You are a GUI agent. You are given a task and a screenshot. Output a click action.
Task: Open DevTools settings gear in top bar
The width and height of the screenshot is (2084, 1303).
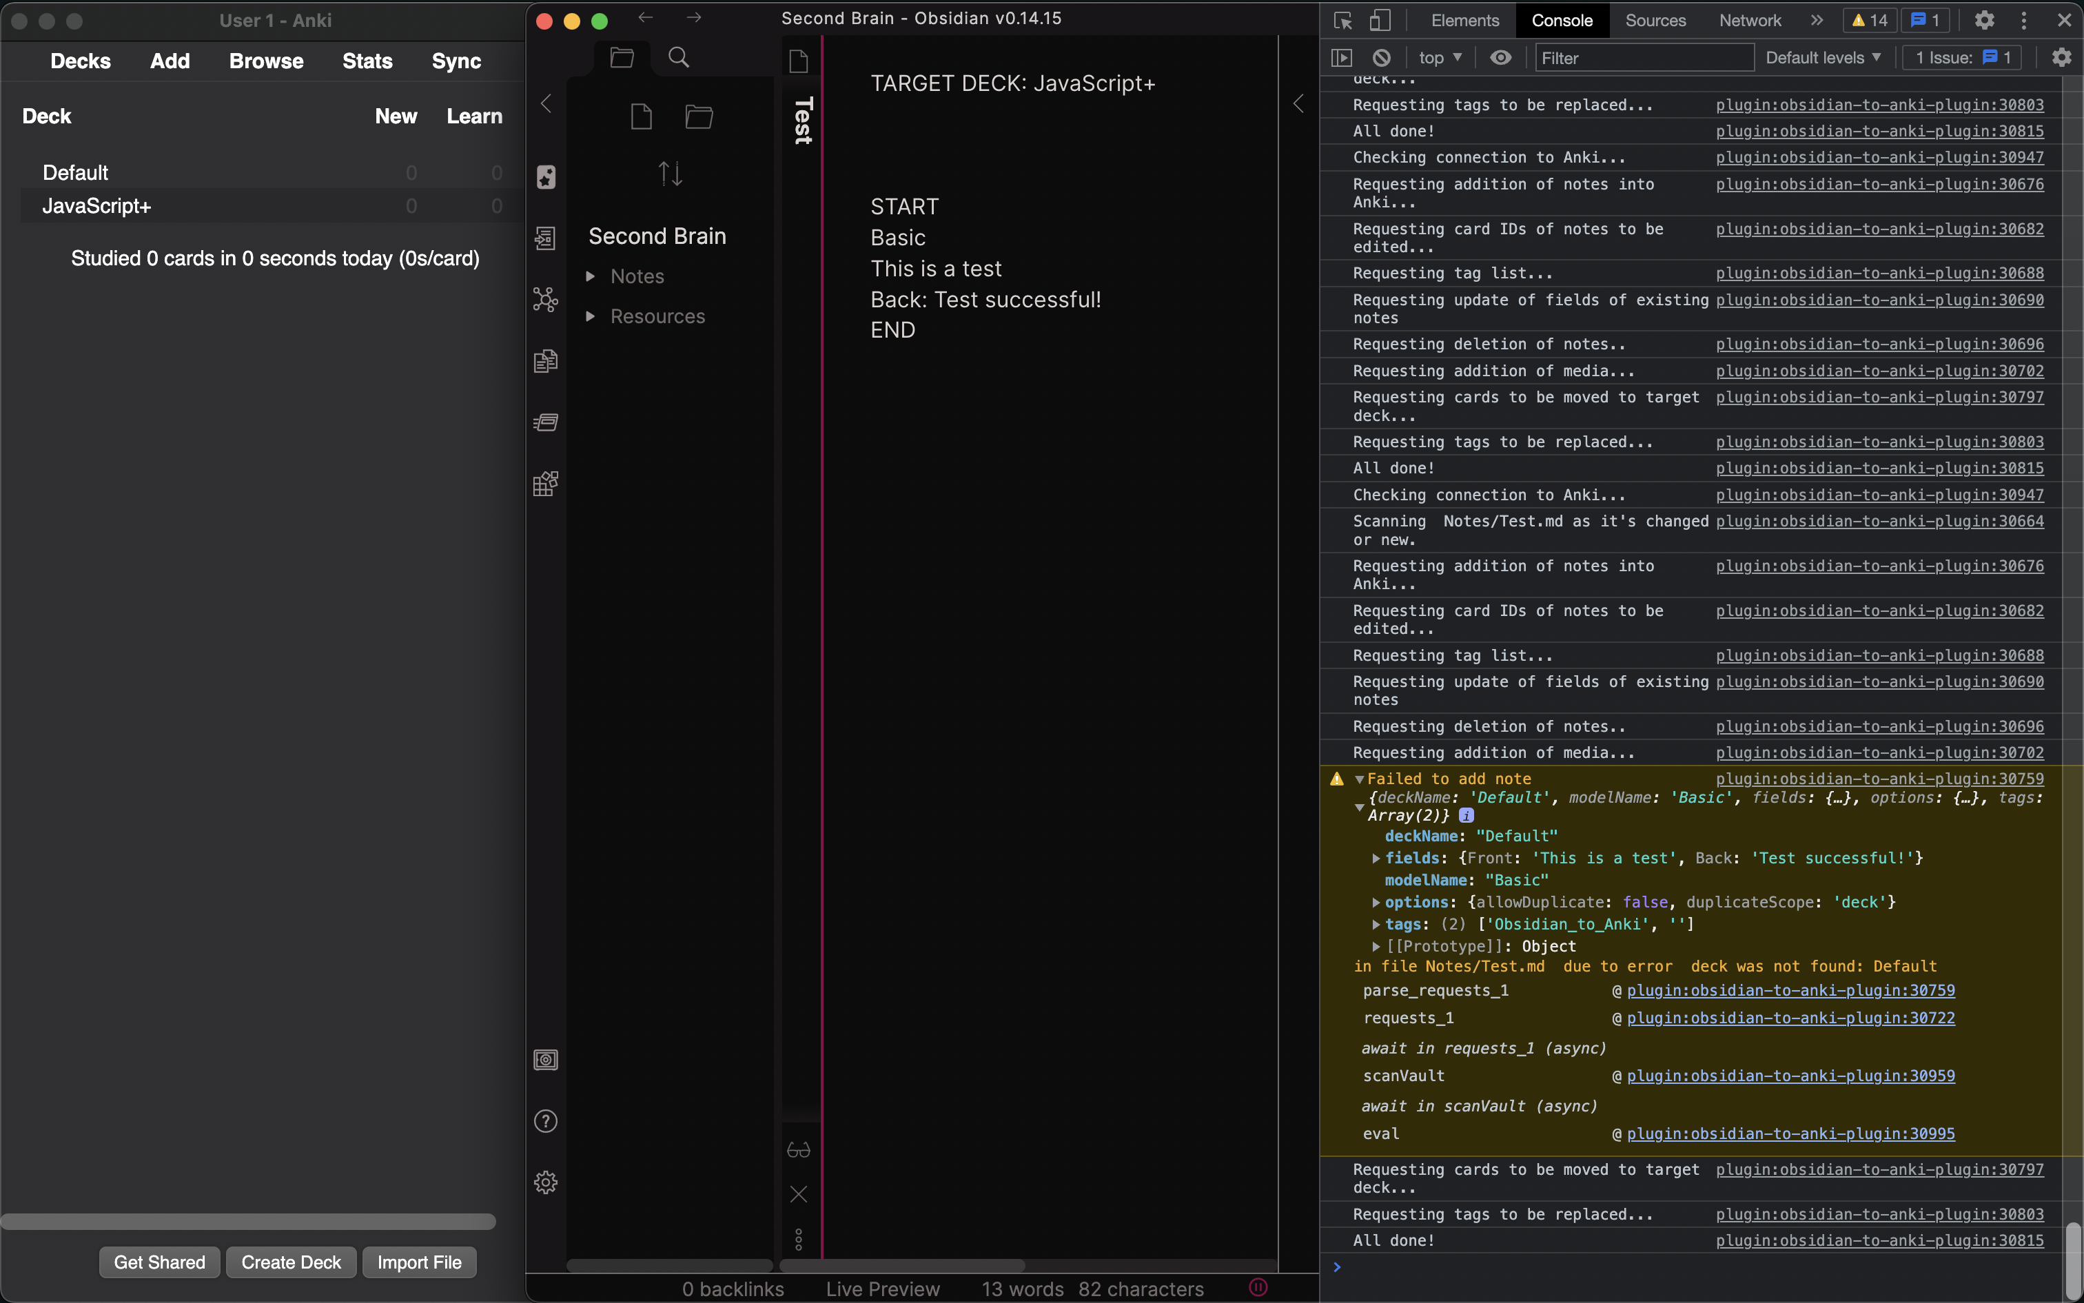click(1984, 20)
